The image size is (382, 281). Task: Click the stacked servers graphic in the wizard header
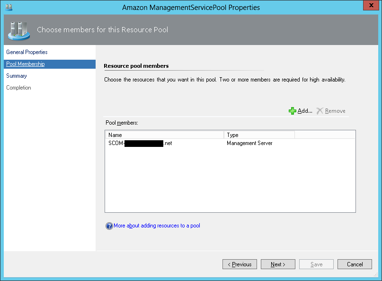click(18, 29)
